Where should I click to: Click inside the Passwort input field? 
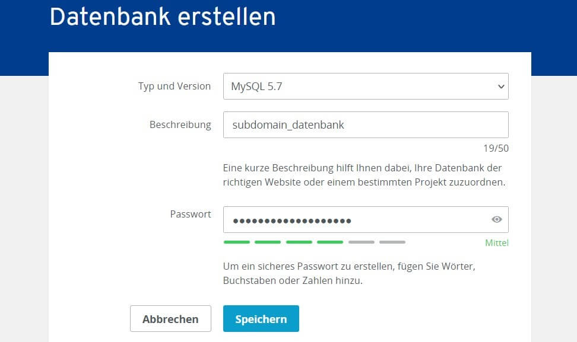click(x=366, y=220)
